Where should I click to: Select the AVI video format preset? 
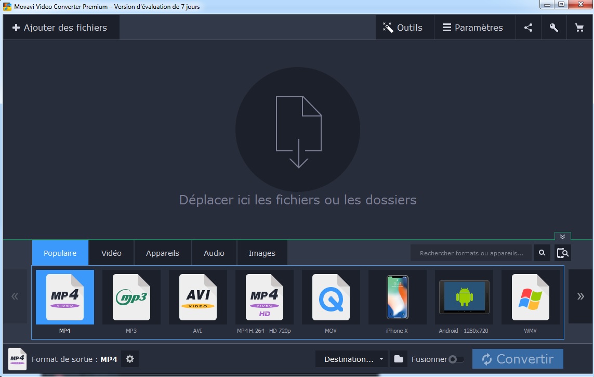click(197, 297)
